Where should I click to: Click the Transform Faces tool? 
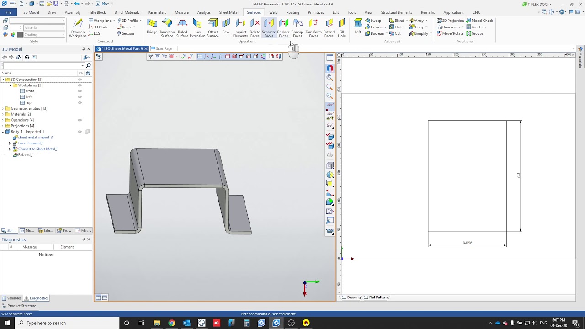[x=314, y=27]
